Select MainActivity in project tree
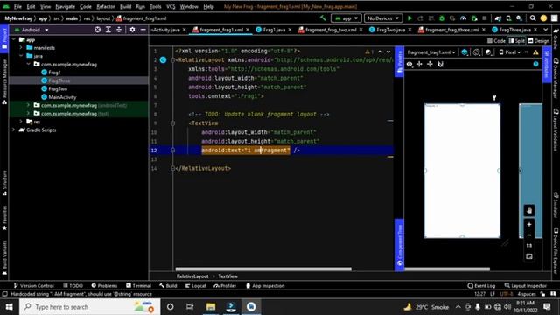Viewport: 560px width, 315px height. [59, 97]
